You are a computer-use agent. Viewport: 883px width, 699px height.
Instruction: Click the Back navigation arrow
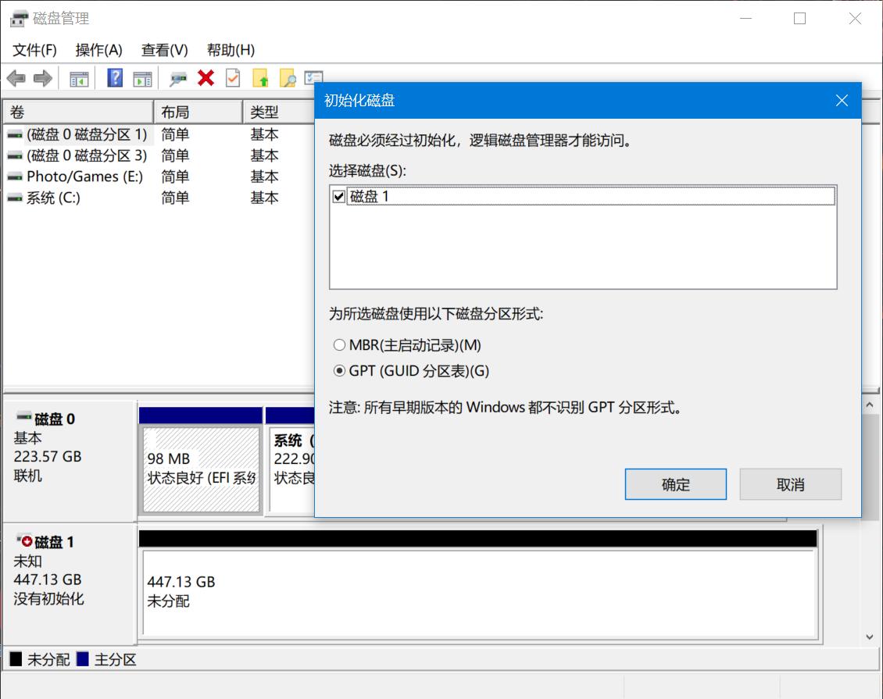coord(17,78)
